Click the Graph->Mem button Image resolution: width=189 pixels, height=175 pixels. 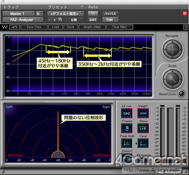pyautogui.click(x=92, y=27)
